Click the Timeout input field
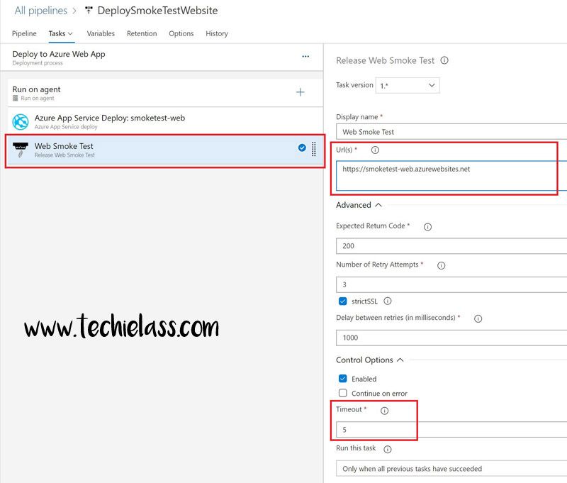Image resolution: width=567 pixels, height=483 pixels. [x=451, y=430]
